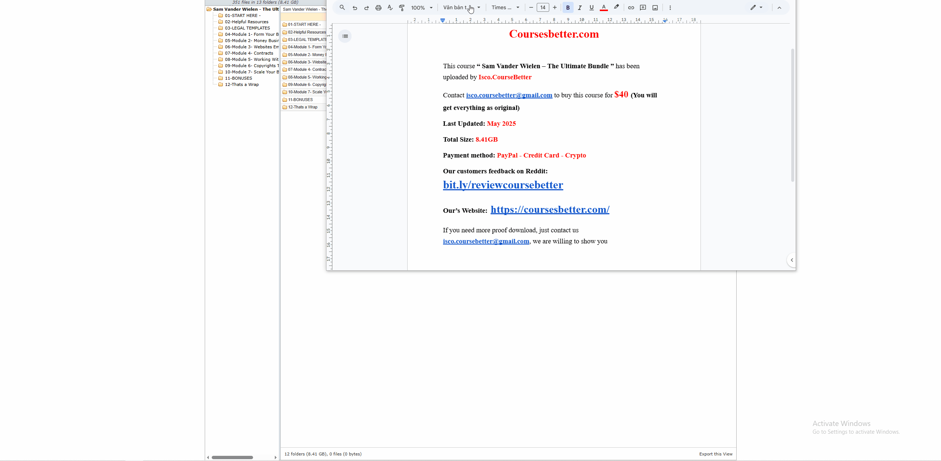The height and width of the screenshot is (461, 941).
Task: Select the 11-BONUSES folder in the tree
Action: (238, 78)
